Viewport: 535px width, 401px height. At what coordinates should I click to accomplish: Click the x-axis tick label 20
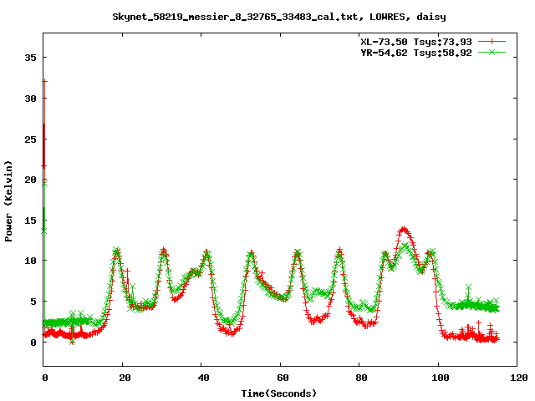pyautogui.click(x=123, y=378)
